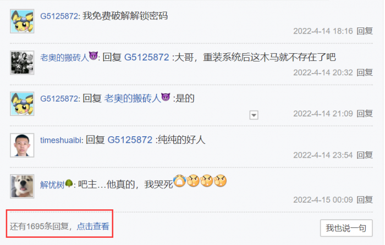Open 解忧树's dog avatar
The width and height of the screenshot is (385, 245).
(x=22, y=186)
